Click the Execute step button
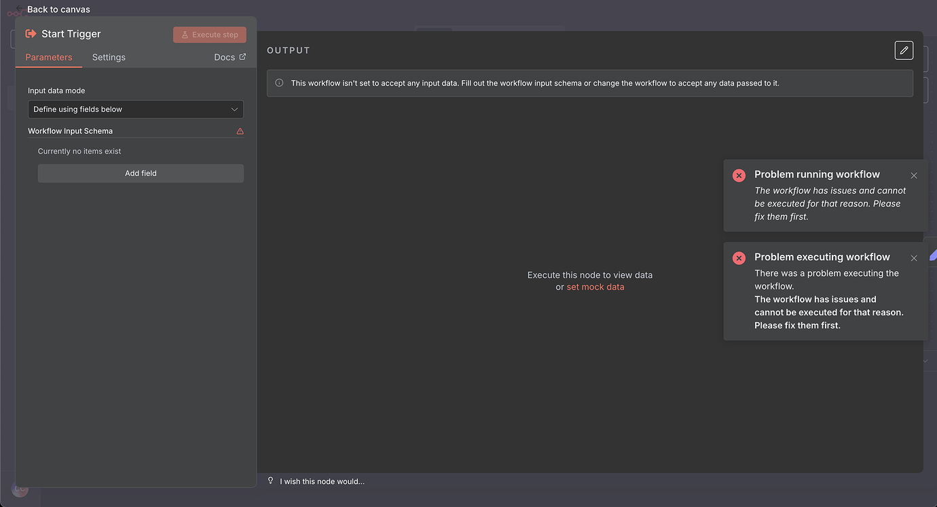Screen dimensions: 937x507 click(x=209, y=34)
